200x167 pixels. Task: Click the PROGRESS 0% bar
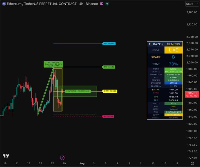173,86
